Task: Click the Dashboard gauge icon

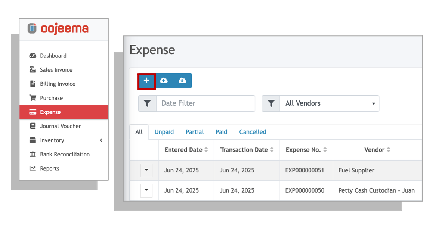Action: (x=33, y=56)
